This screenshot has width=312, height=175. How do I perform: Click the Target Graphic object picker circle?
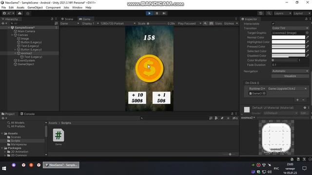coord(307,33)
